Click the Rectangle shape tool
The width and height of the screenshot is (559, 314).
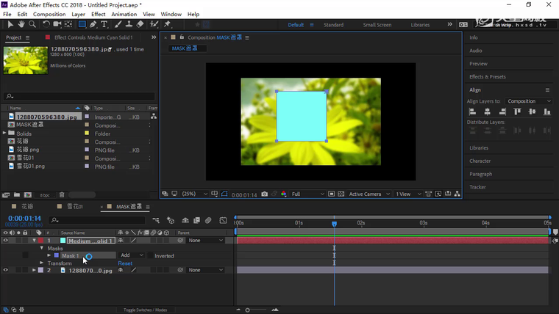tap(82, 25)
